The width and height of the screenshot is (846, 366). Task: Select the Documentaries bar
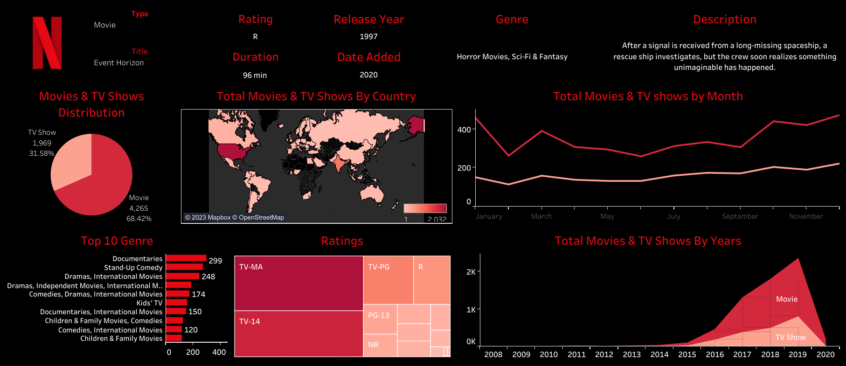[186, 258]
